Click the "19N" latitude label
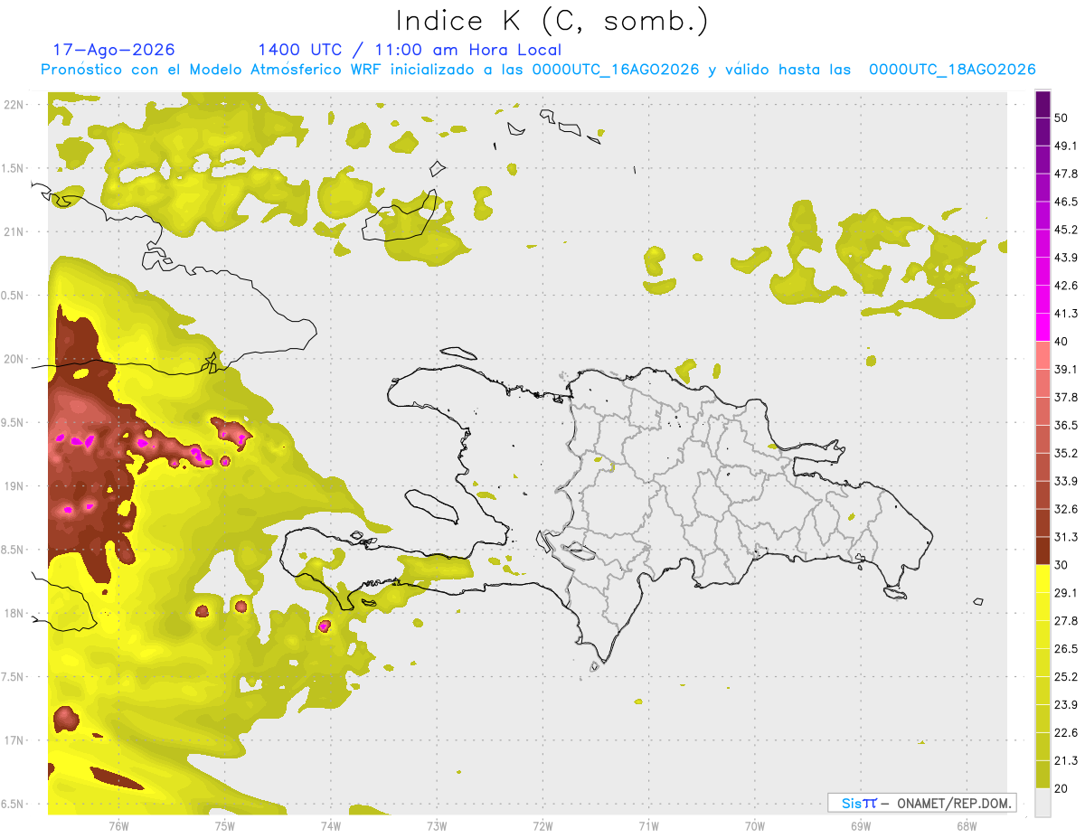The width and height of the screenshot is (1085, 838). [14, 485]
